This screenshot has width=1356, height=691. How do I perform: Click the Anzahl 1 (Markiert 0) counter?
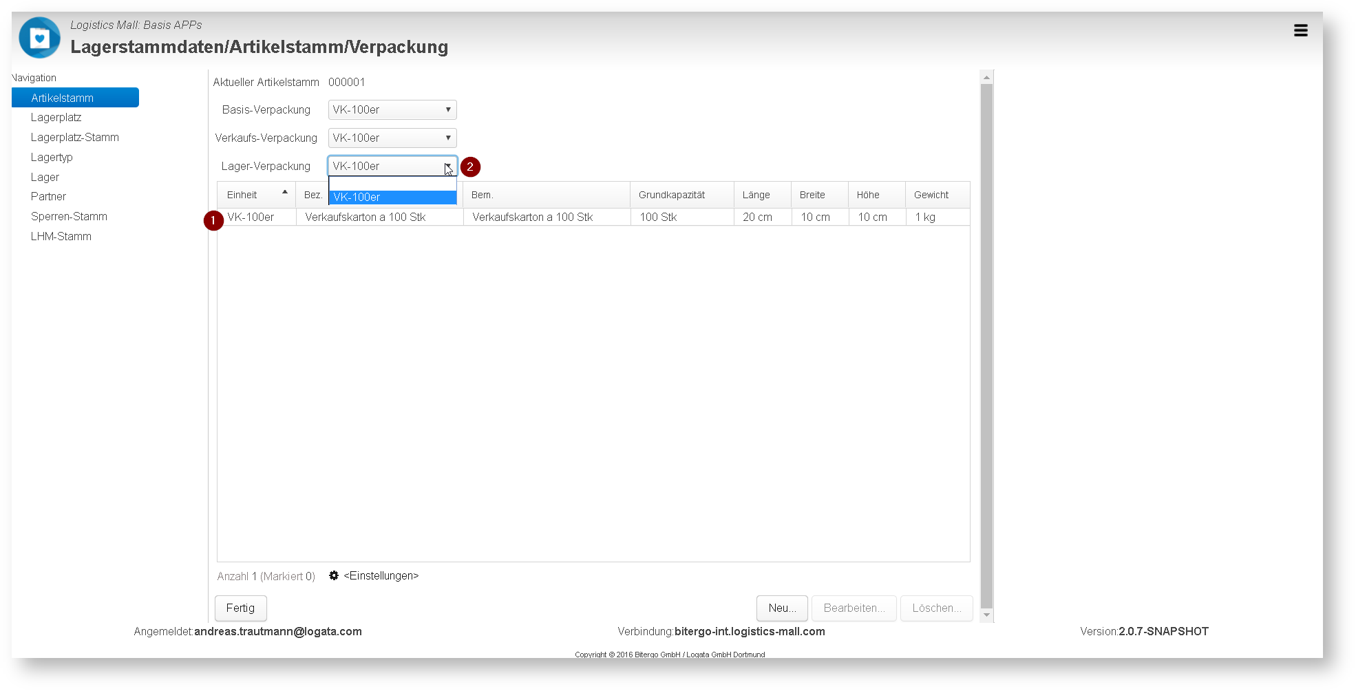point(266,577)
